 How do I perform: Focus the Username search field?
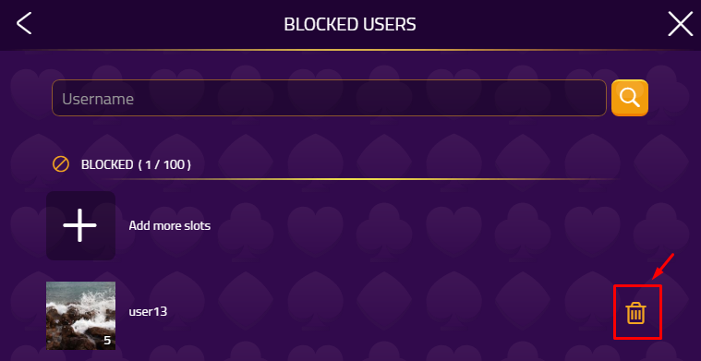329,98
